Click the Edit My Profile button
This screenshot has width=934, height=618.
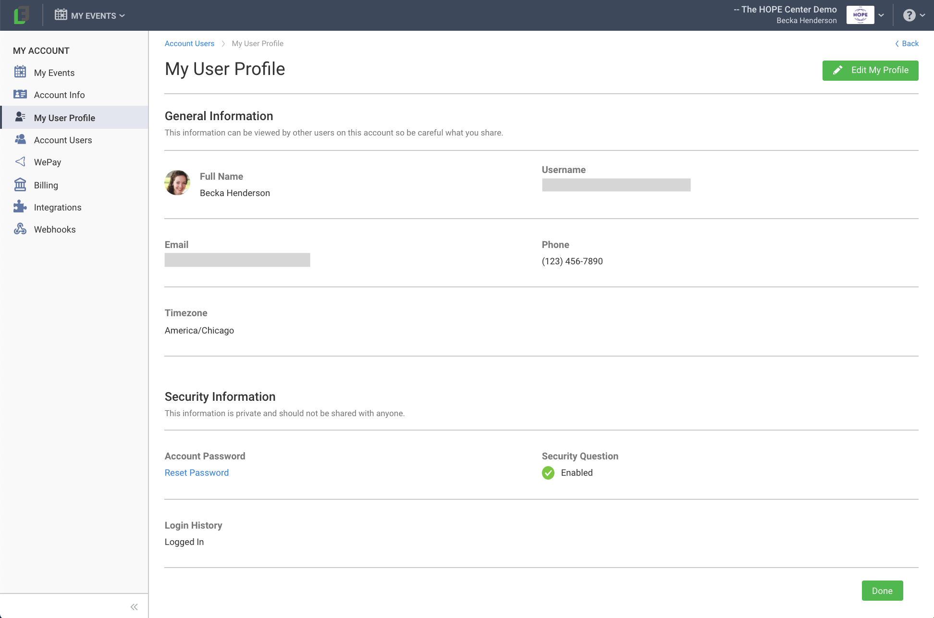870,70
